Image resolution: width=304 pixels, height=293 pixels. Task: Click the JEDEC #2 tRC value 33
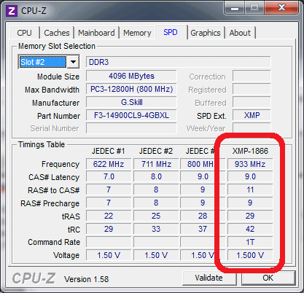point(156,229)
